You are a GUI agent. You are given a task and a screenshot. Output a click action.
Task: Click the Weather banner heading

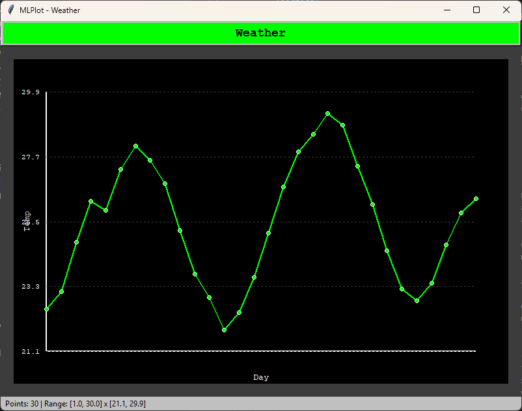[x=260, y=31]
